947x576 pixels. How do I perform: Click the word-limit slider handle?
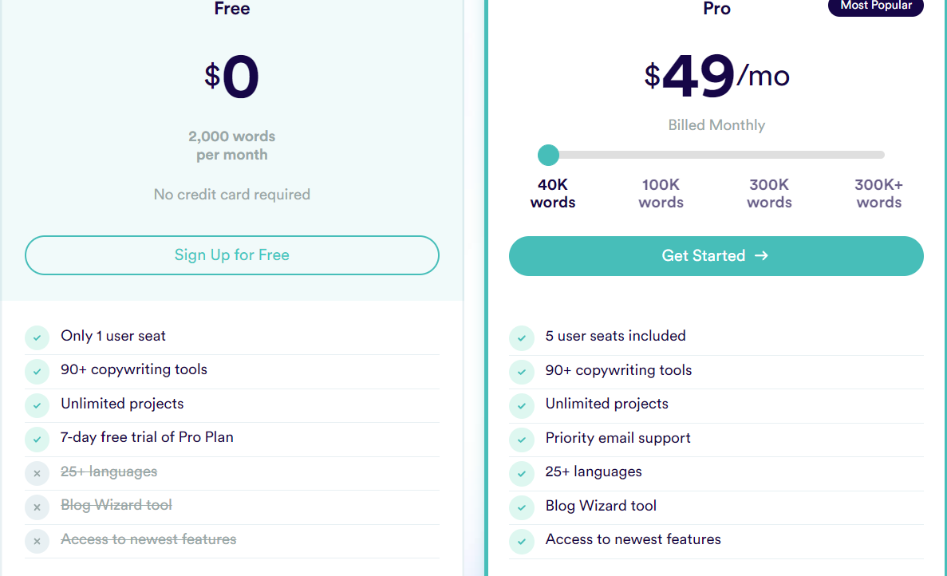(548, 155)
